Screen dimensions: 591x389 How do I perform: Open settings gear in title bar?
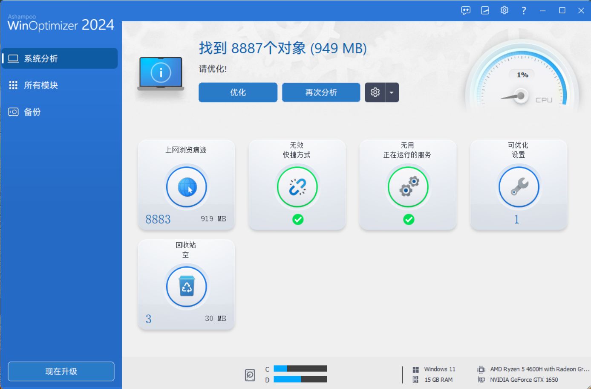click(x=505, y=10)
